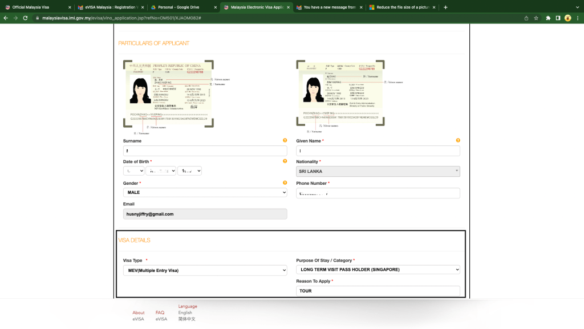Open the extensions puzzle icon
The width and height of the screenshot is (584, 329).
(548, 18)
